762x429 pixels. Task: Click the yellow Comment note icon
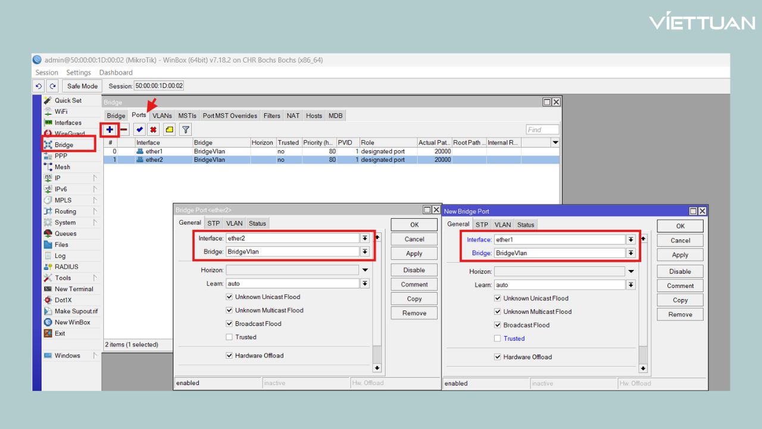click(x=170, y=129)
